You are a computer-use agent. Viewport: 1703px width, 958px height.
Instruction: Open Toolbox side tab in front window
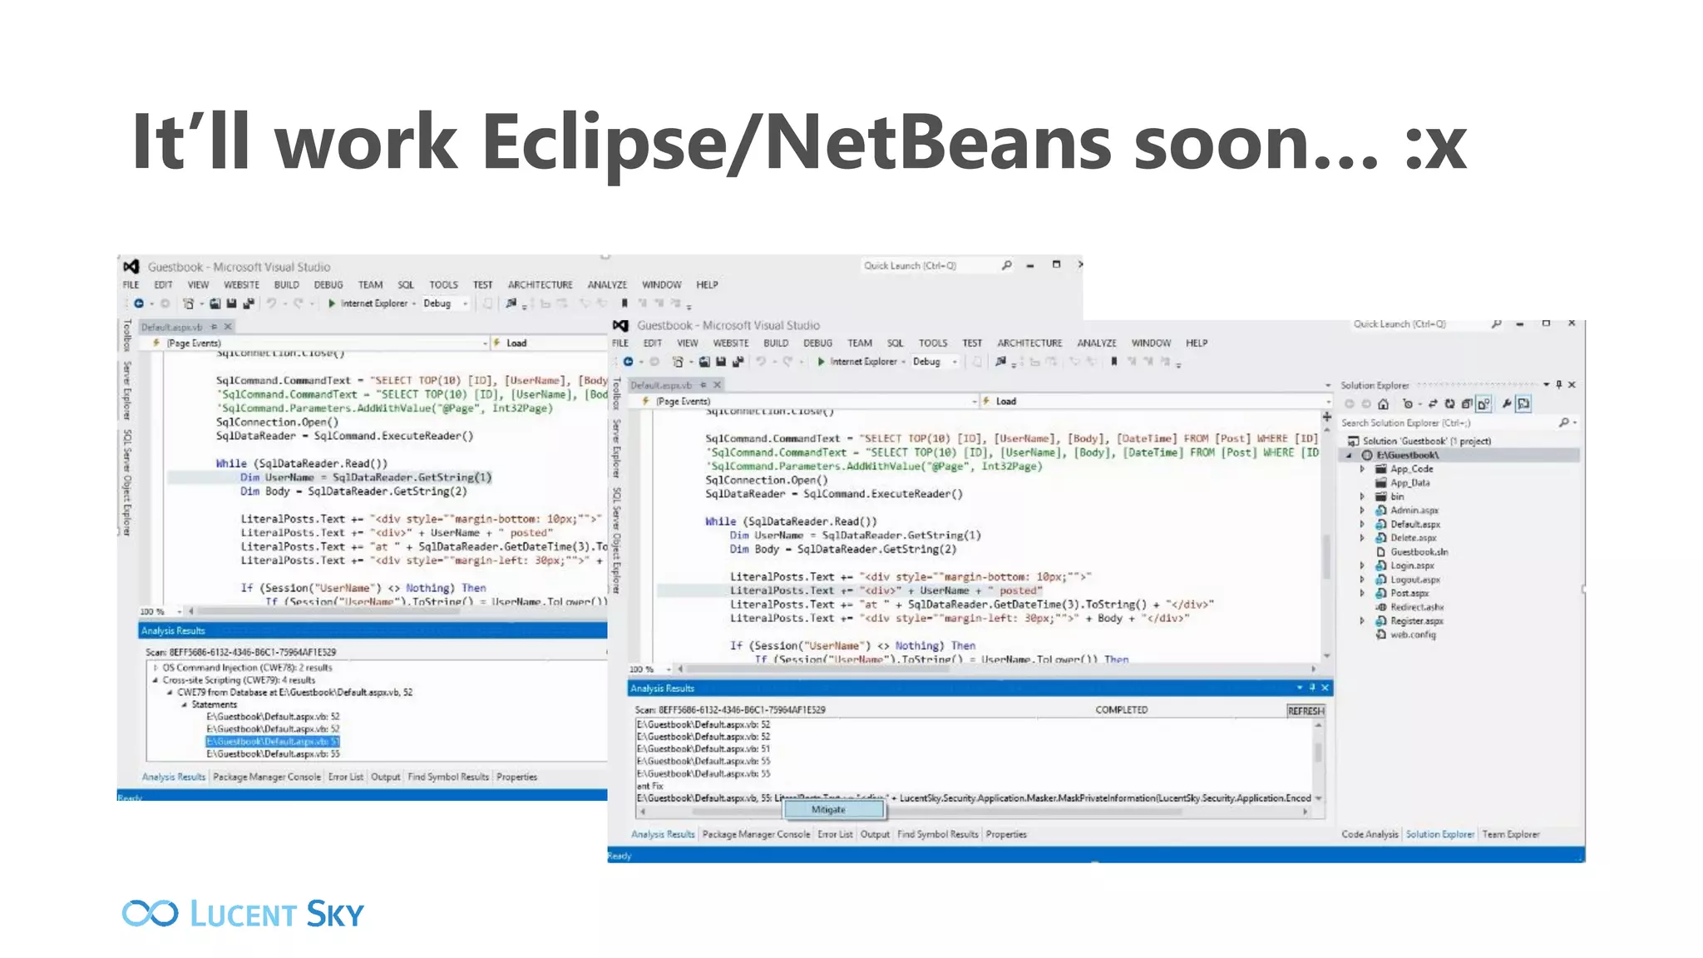(616, 393)
